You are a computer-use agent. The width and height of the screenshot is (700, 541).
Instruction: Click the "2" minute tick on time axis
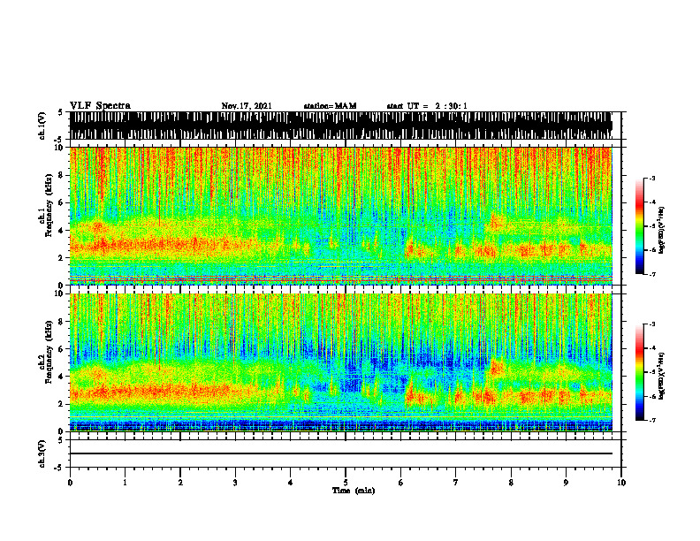coord(180,483)
